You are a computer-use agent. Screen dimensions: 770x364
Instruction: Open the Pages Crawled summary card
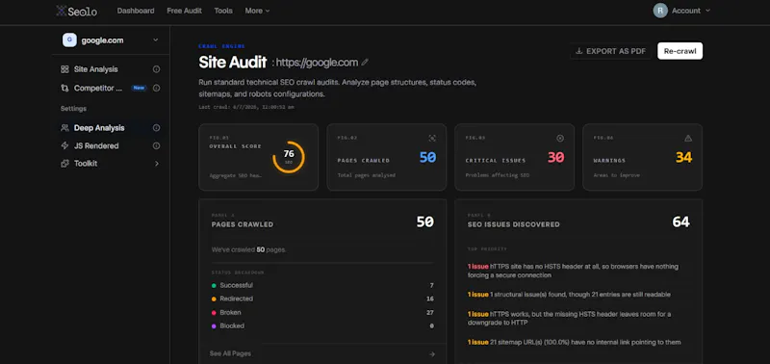(387, 157)
